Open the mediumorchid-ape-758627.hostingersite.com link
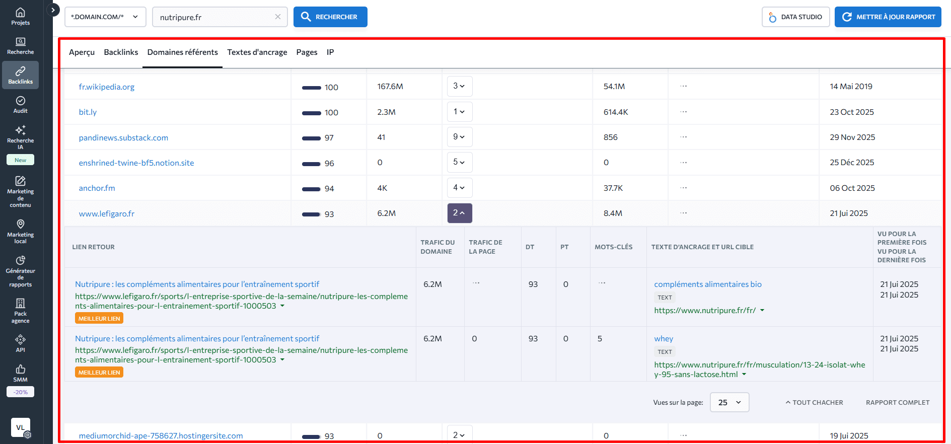This screenshot has height=444, width=951. point(161,435)
